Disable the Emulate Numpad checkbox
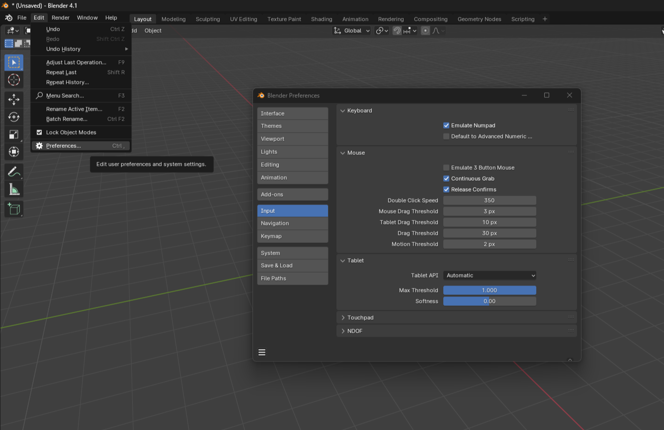This screenshot has width=664, height=430. pyautogui.click(x=446, y=126)
